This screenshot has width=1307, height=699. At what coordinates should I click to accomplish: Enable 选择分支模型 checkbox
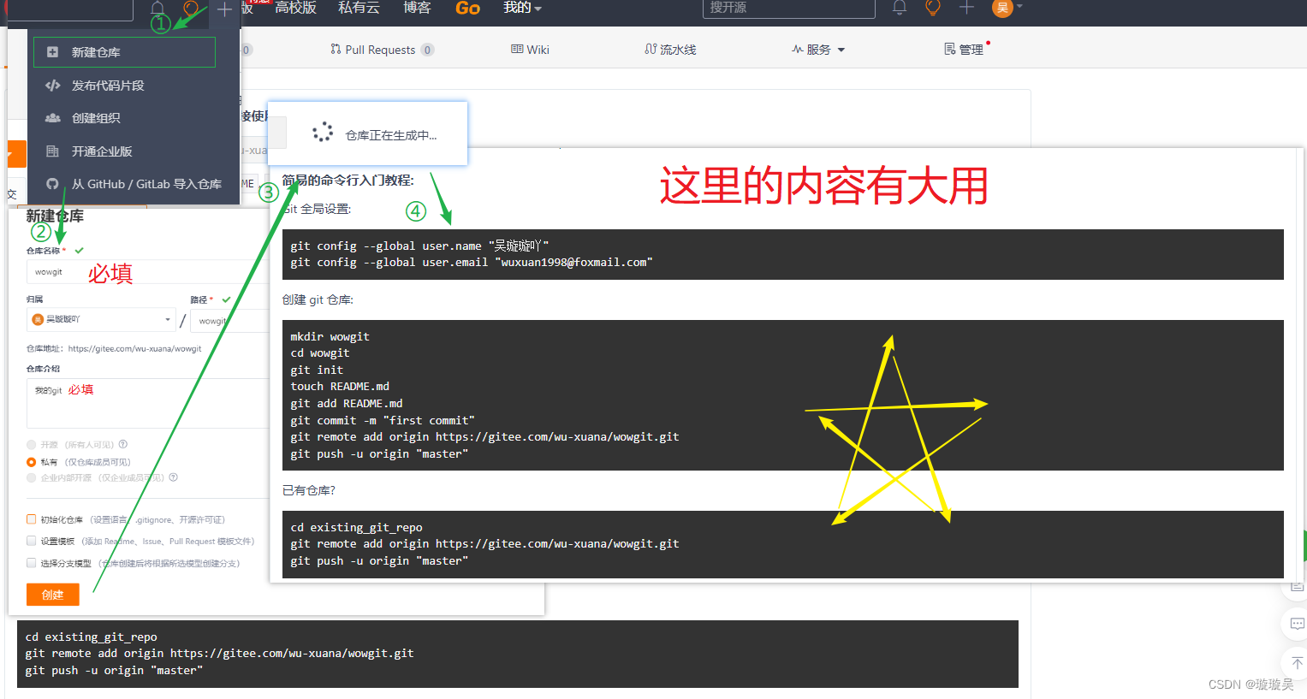(32, 563)
